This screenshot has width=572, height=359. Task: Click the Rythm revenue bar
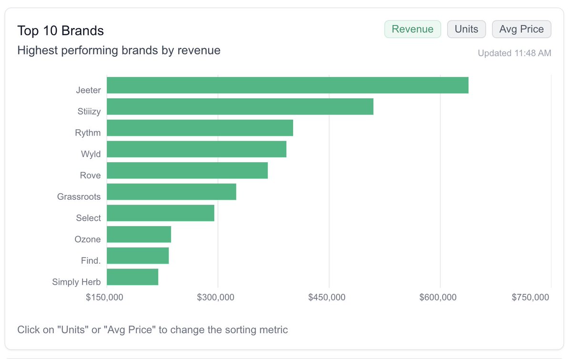(200, 128)
